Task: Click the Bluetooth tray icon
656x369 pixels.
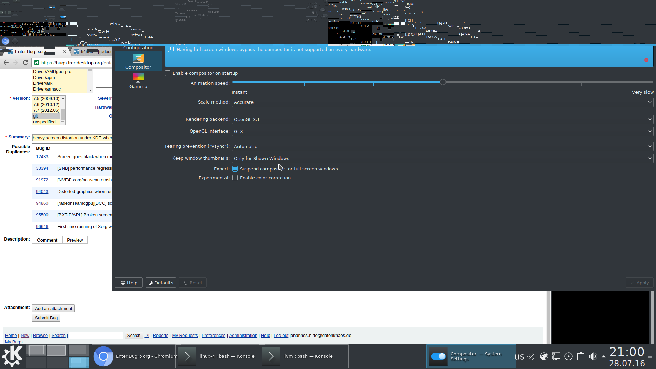Action: pyautogui.click(x=532, y=356)
